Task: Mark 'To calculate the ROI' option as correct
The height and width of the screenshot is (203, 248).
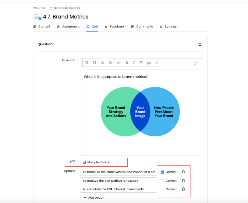Action: [162, 189]
